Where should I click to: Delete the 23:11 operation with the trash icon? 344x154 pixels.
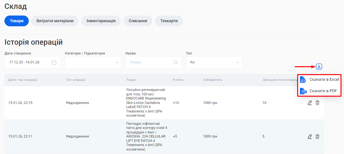(317, 137)
